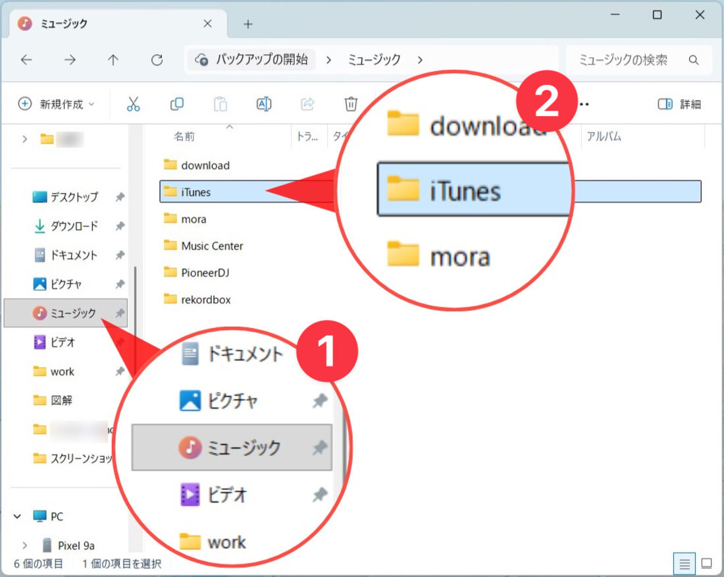Unpin work using its pin icon
This screenshot has height=577, width=724.
tap(120, 371)
